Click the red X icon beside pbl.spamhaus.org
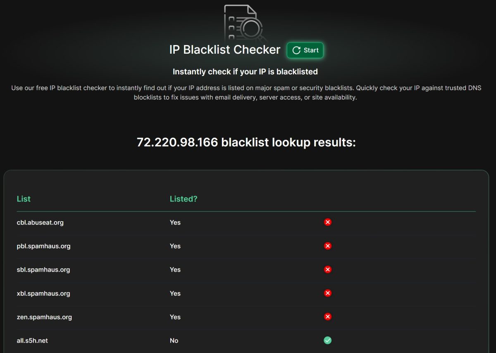Image resolution: width=496 pixels, height=353 pixels. point(327,246)
